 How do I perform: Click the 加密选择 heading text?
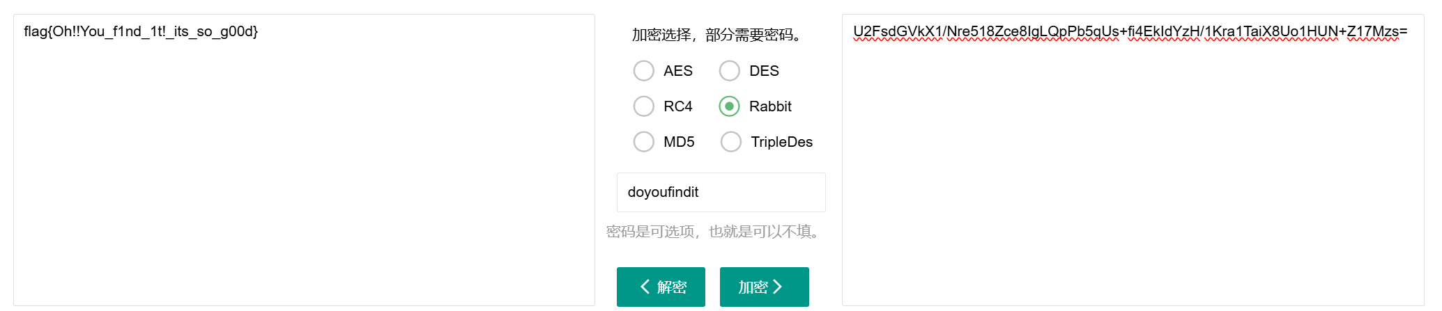pyautogui.click(x=718, y=35)
